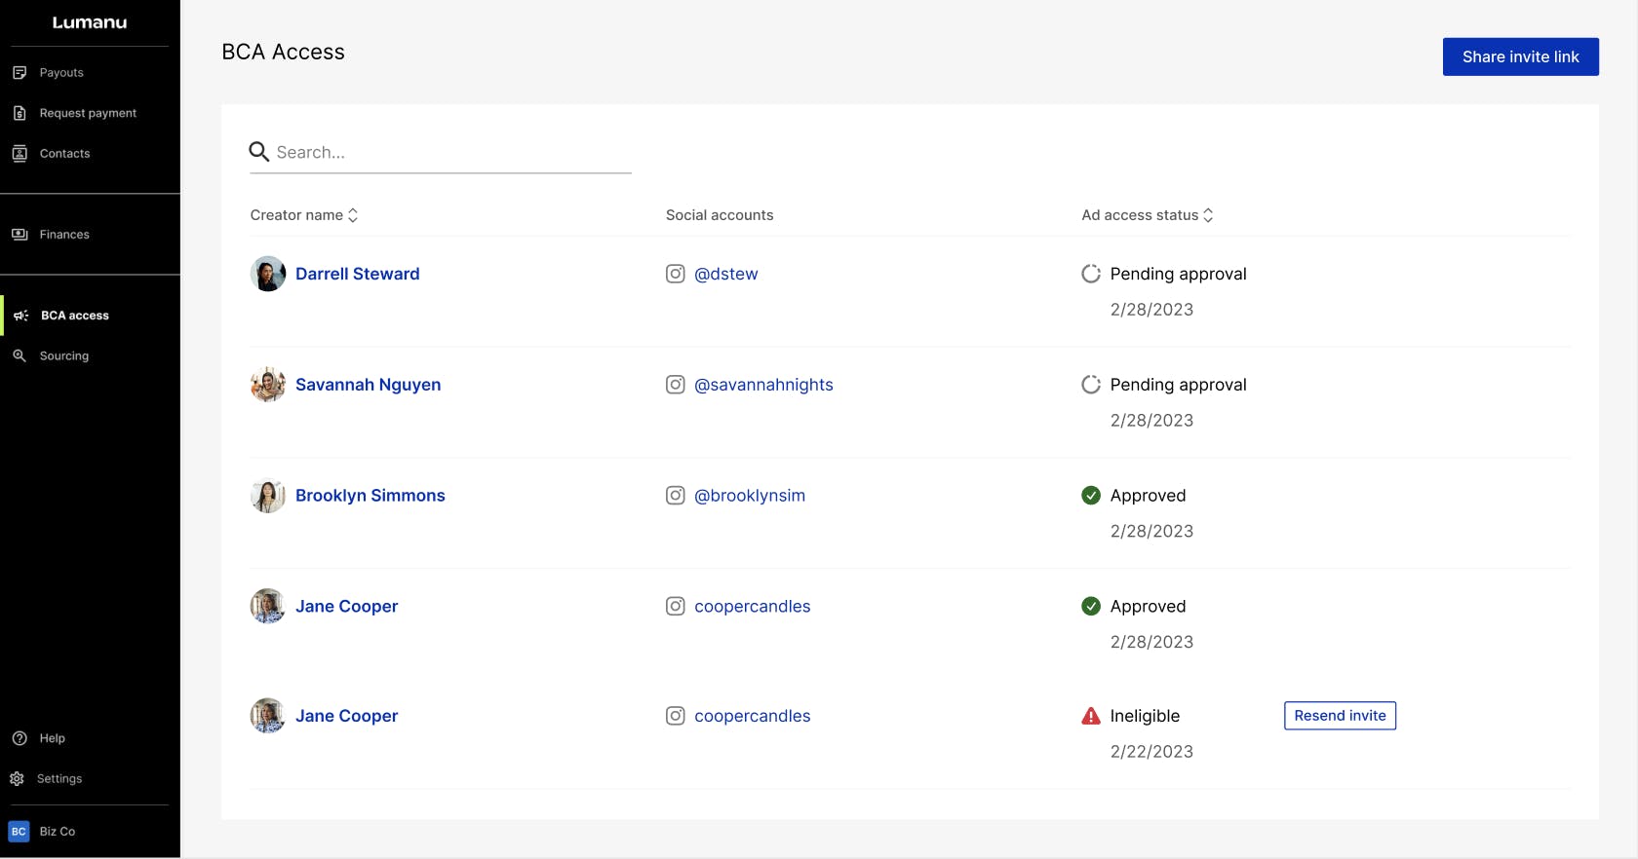Click Instagram icon beside @dstew
Screen dimensions: 1638x859
pos(675,274)
